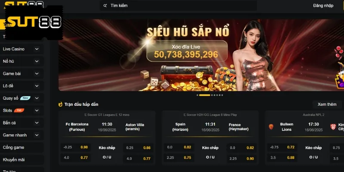Expand the Game bài chevron
The width and height of the screenshot is (344, 172).
[37, 74]
